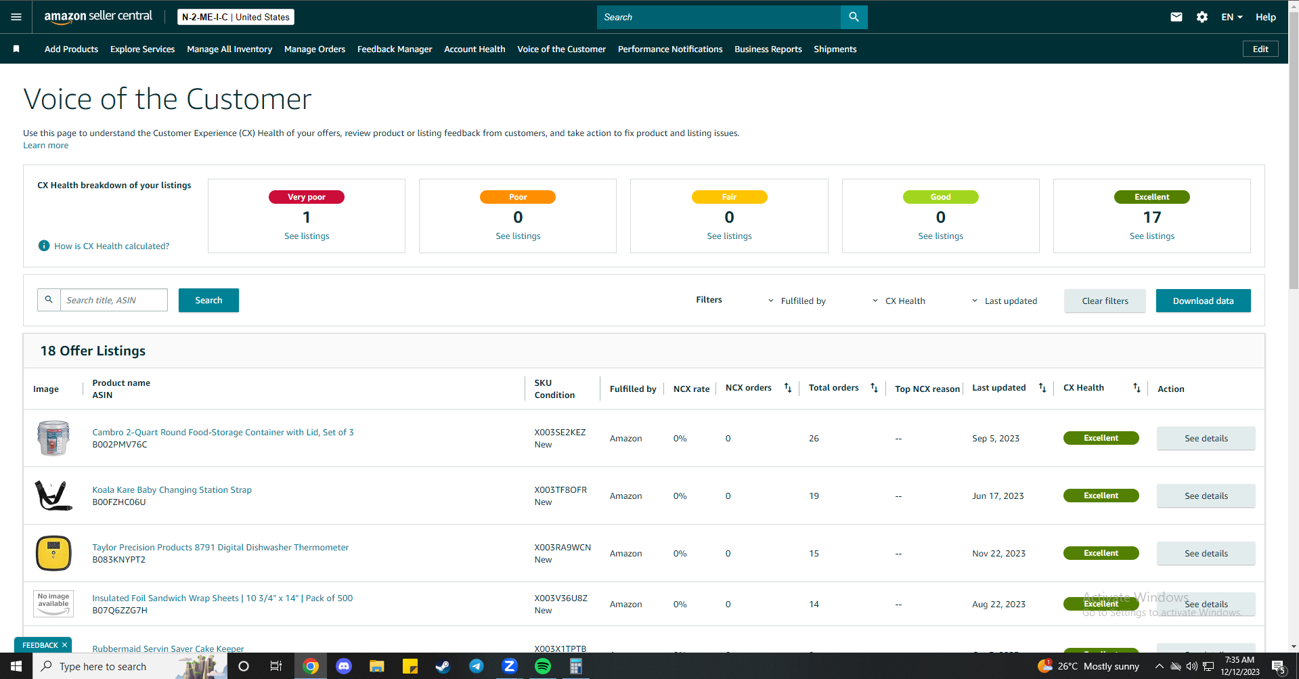The height and width of the screenshot is (679, 1299).
Task: Click the Cambro container product thumbnail
Action: (53, 438)
